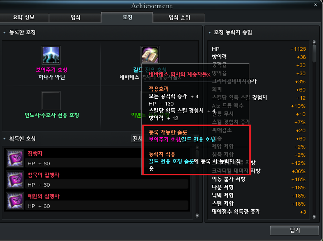This screenshot has width=323, height=241.
Task: Click the stats list scroll up arrow
Action: (x=314, y=42)
